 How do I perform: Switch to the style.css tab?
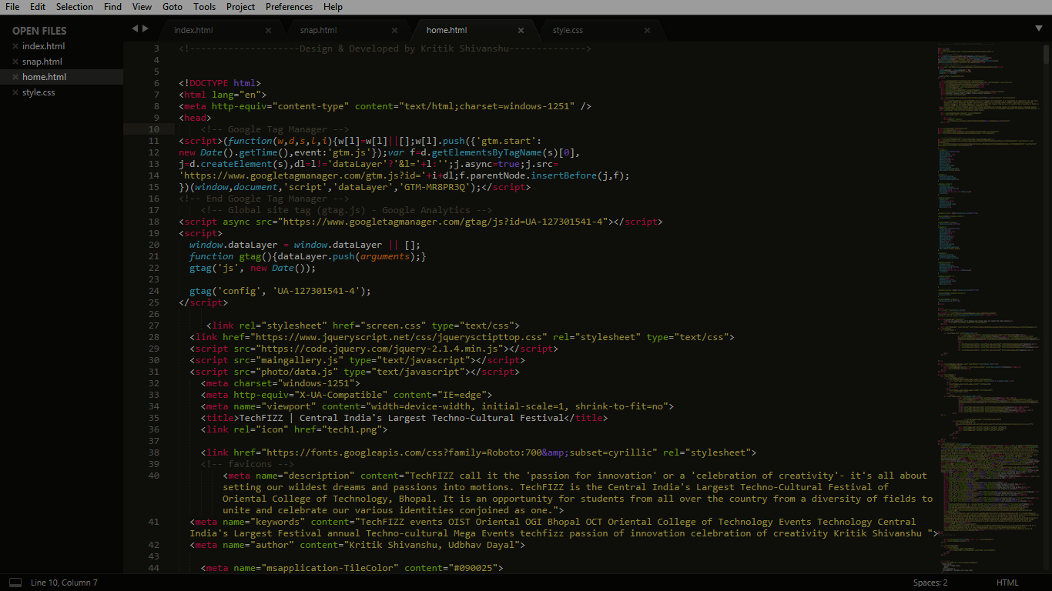(x=568, y=30)
